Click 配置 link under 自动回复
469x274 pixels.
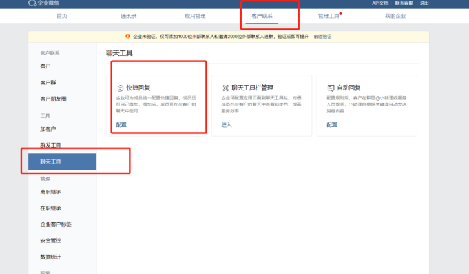[331, 124]
